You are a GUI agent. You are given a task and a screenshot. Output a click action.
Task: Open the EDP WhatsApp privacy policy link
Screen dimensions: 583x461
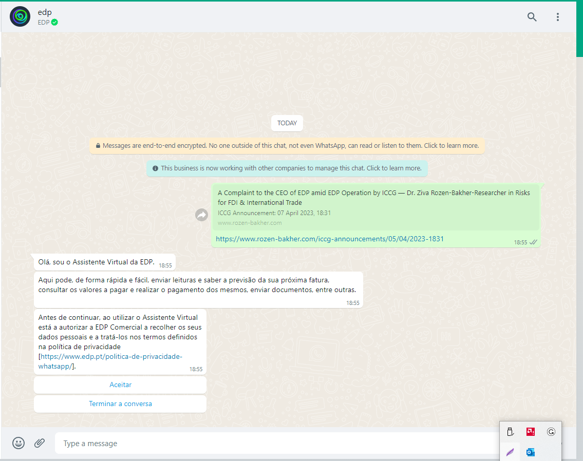[109, 356]
